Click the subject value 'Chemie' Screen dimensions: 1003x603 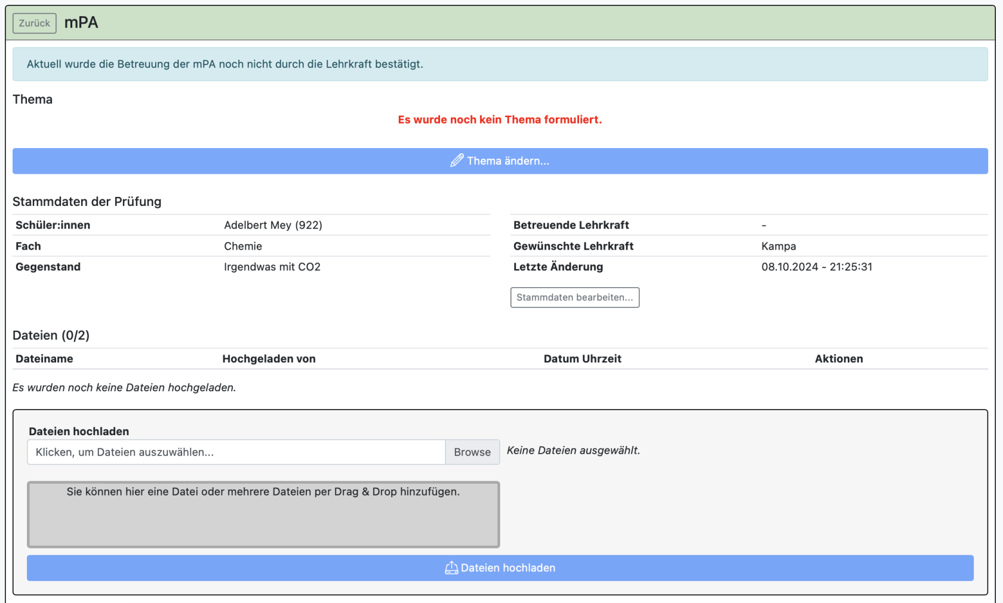click(x=243, y=246)
